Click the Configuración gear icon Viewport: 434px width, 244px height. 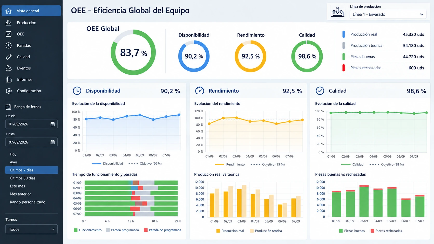(9, 91)
